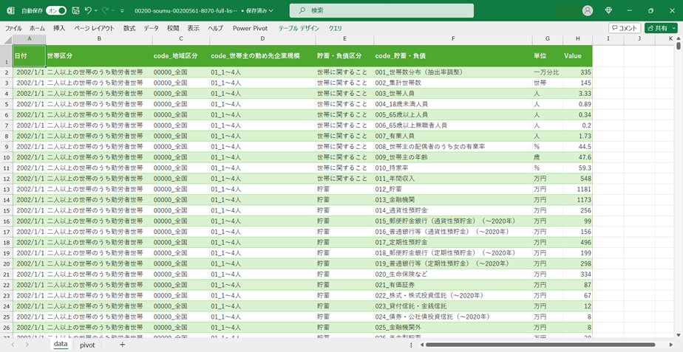Click the undo arrow icon
The width and height of the screenshot is (683, 352).
point(88,11)
